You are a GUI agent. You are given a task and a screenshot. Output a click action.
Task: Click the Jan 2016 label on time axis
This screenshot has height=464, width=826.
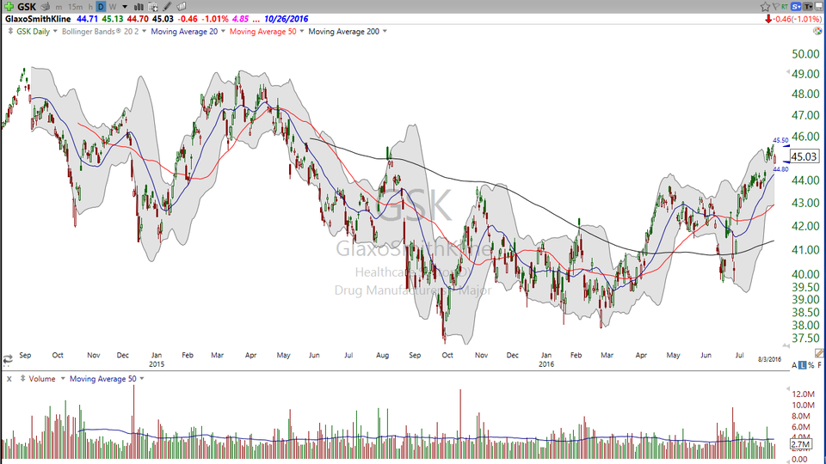pos(546,359)
